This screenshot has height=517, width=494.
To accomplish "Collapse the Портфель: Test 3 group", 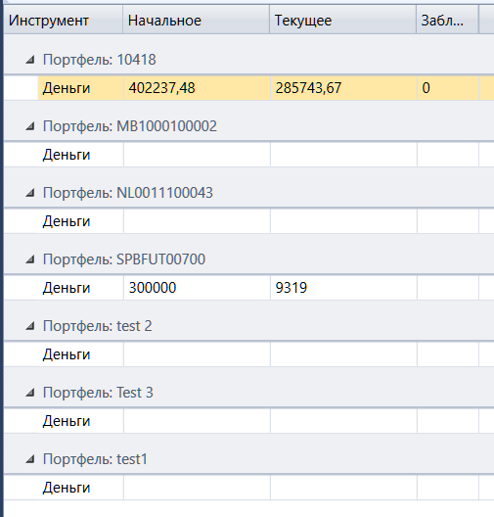I will (x=30, y=393).
